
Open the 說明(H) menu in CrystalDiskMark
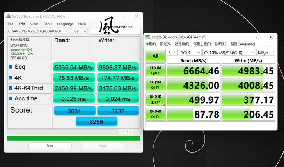click(221, 44)
